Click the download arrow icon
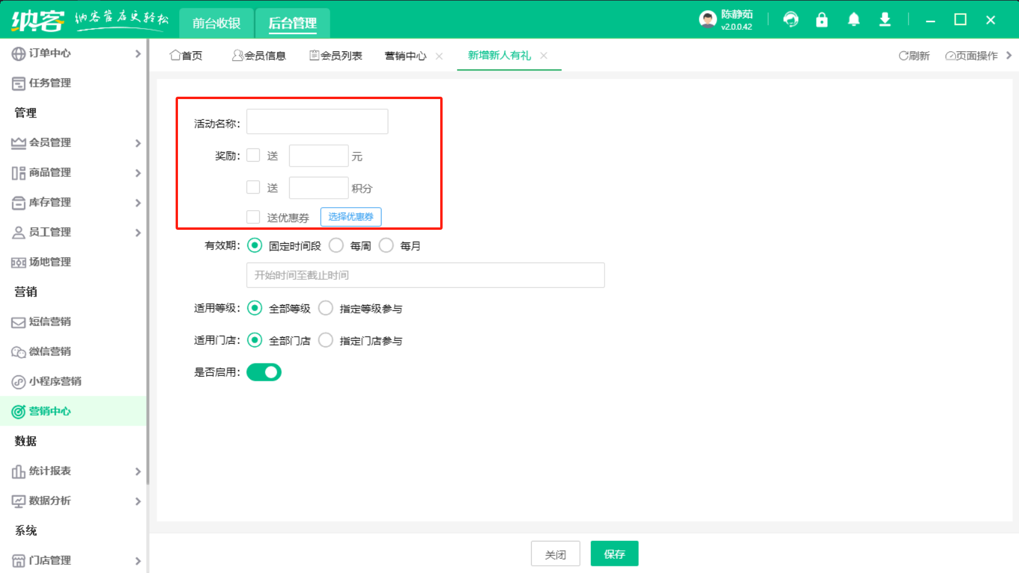 coord(885,20)
